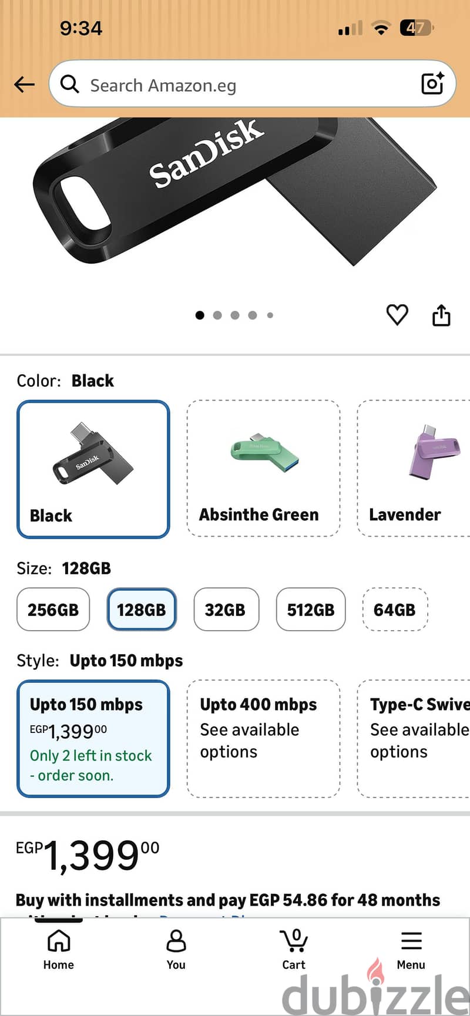Tap the back arrow icon
This screenshot has height=1016, width=470.
(24, 85)
